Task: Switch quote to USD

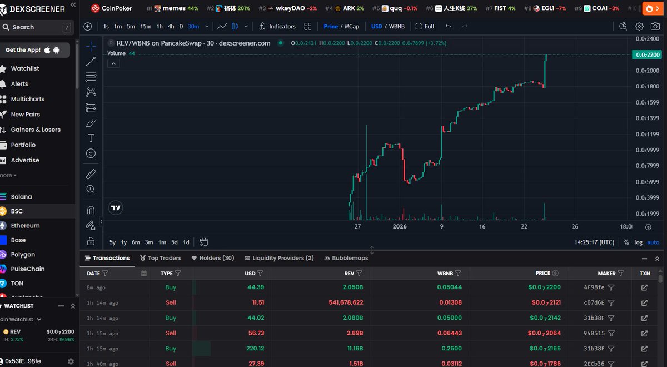Action: (377, 26)
